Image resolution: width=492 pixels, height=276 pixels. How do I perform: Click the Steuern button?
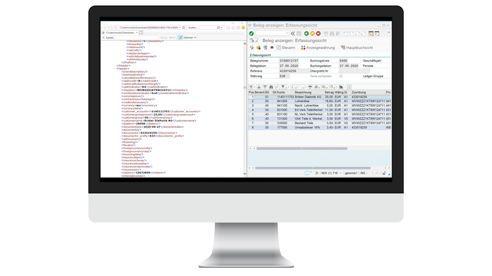point(286,48)
